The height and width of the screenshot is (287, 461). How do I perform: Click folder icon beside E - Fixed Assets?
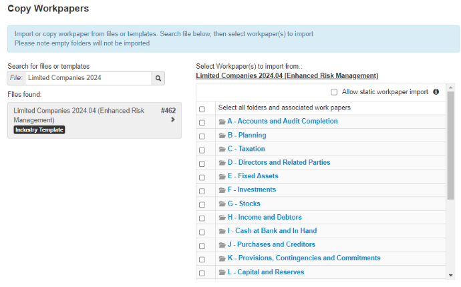click(x=222, y=176)
